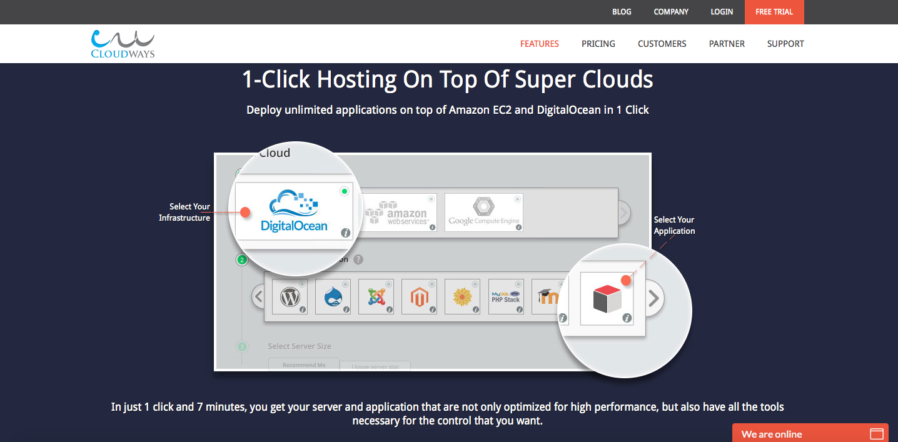898x442 pixels.
Task: Show info for the Drupal tile
Action: (x=346, y=309)
